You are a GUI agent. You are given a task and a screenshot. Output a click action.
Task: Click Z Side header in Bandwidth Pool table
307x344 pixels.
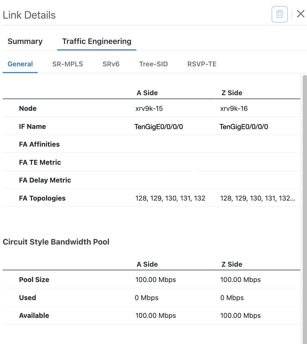[232, 264]
